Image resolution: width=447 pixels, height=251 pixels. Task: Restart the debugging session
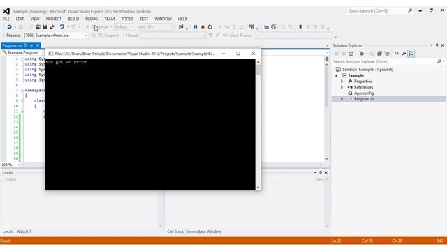(x=210, y=27)
